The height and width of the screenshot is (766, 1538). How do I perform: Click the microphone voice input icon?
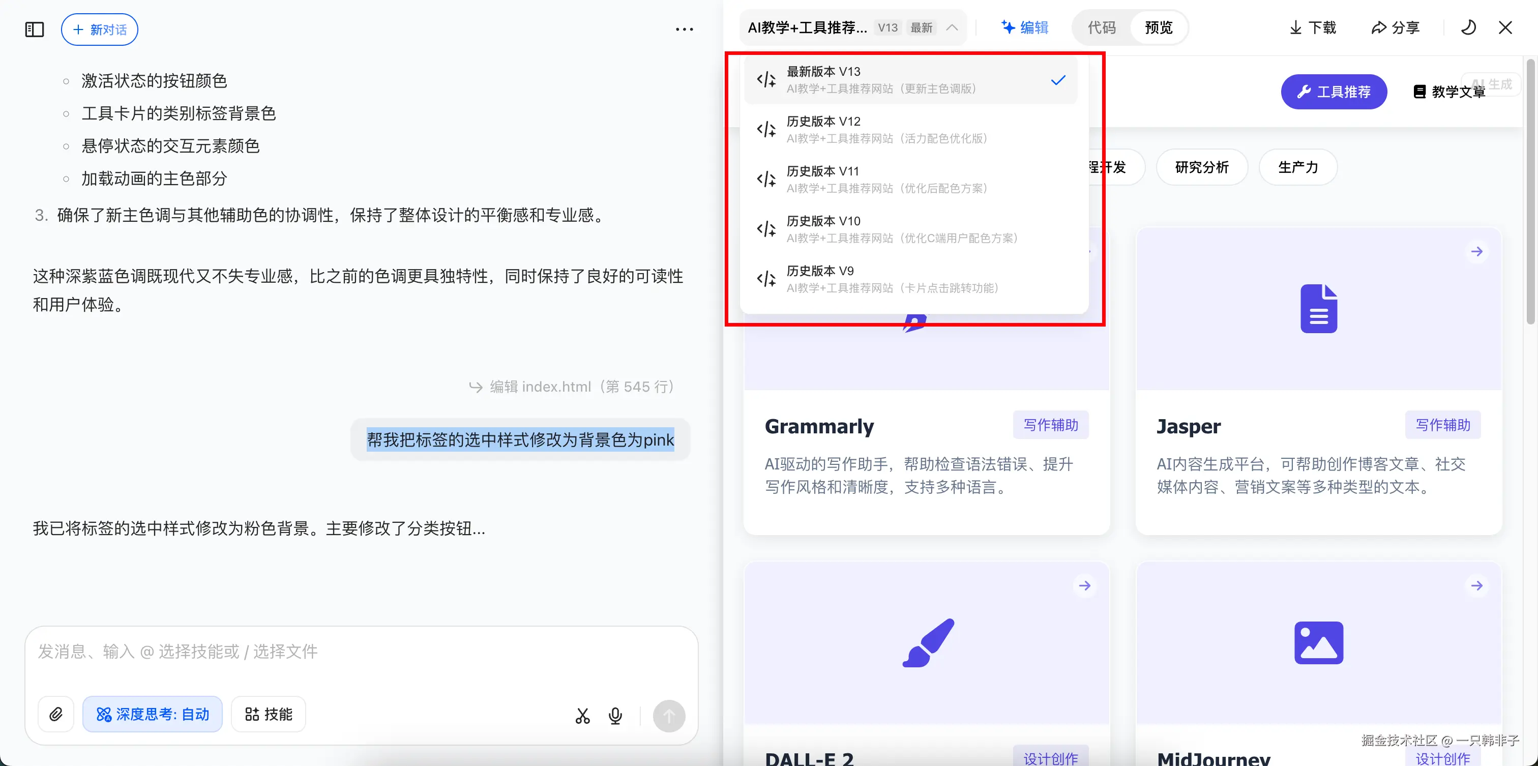(615, 715)
